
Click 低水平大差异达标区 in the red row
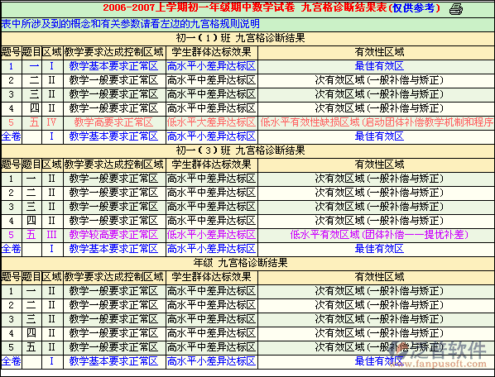(212, 122)
